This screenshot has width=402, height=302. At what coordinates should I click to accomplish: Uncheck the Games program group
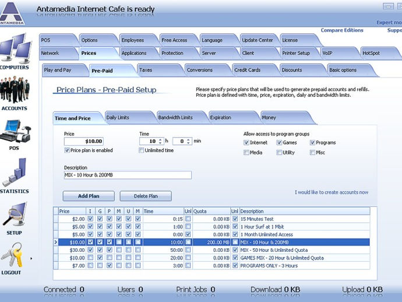point(279,143)
